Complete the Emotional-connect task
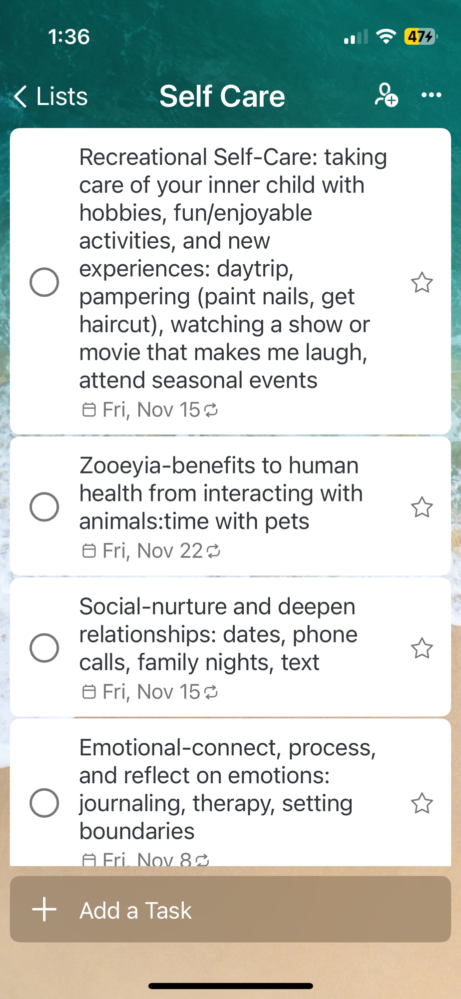The image size is (461, 999). tap(44, 803)
